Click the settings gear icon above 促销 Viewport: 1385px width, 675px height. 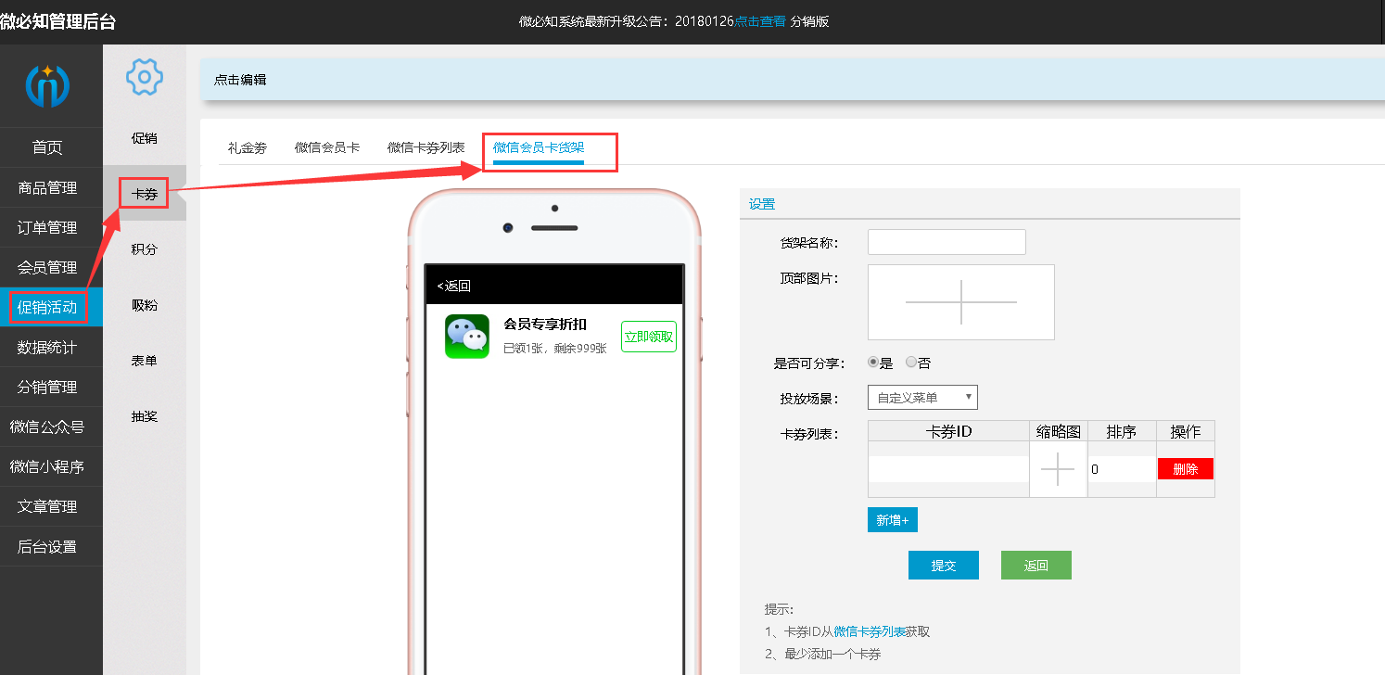144,77
